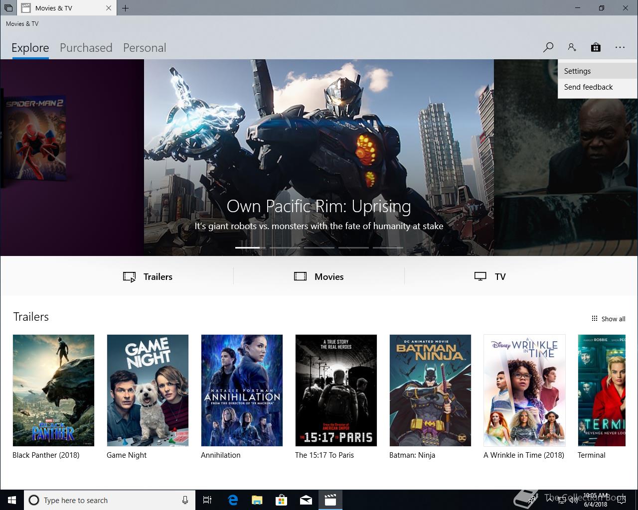Viewport: 638px width, 510px height.
Task: Open The 15:17 To Paris poster
Action: [x=336, y=390]
